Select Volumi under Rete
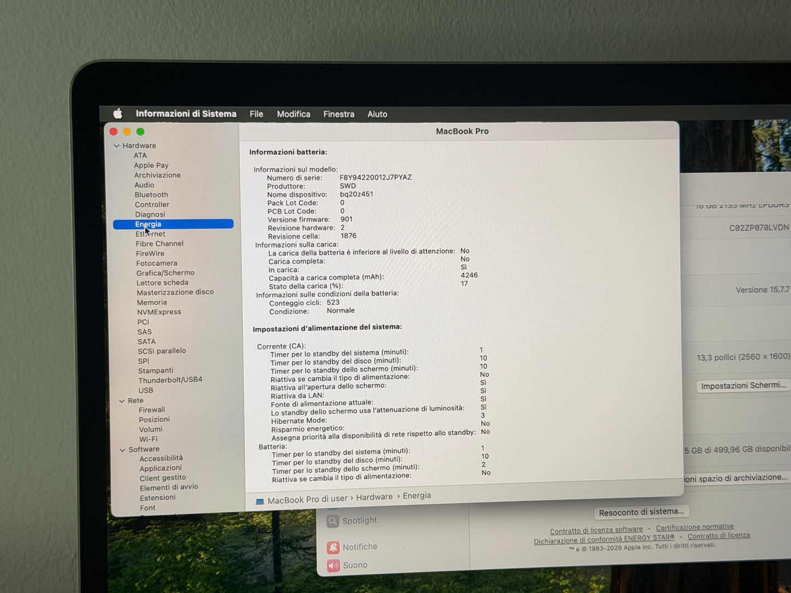The height and width of the screenshot is (593, 791). pos(151,429)
